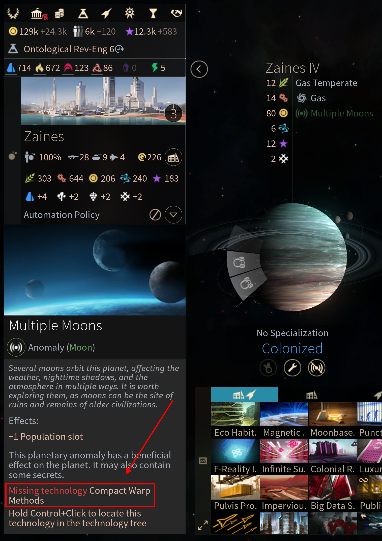Toggle the crossed-out signal anomaly button

click(x=316, y=368)
